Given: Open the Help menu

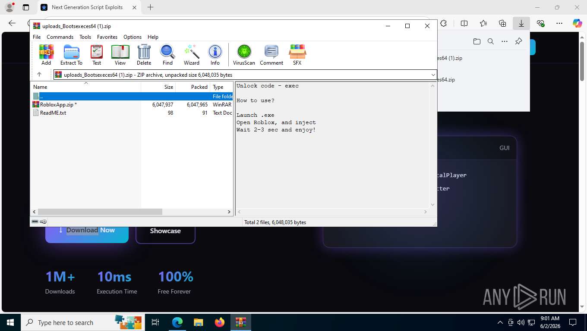Looking at the screenshot, I should [153, 37].
